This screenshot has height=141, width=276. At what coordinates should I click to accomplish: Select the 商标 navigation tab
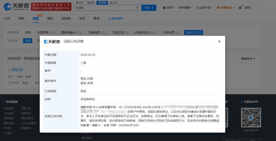pos(50,18)
